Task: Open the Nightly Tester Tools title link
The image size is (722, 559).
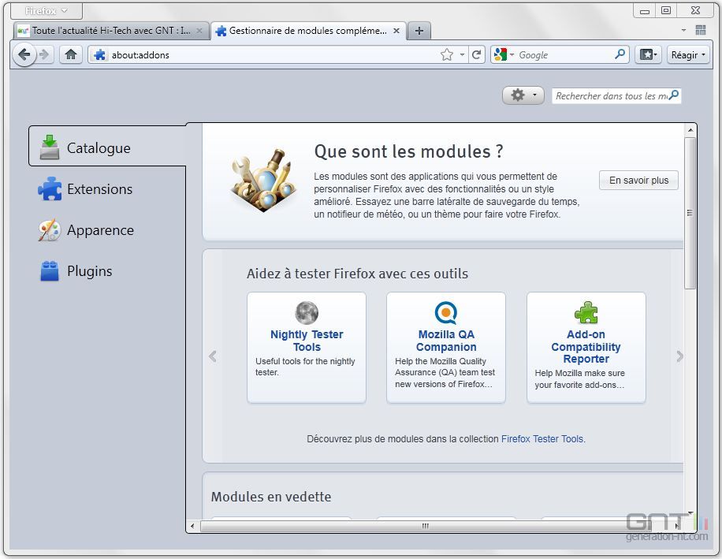Action: (x=307, y=341)
